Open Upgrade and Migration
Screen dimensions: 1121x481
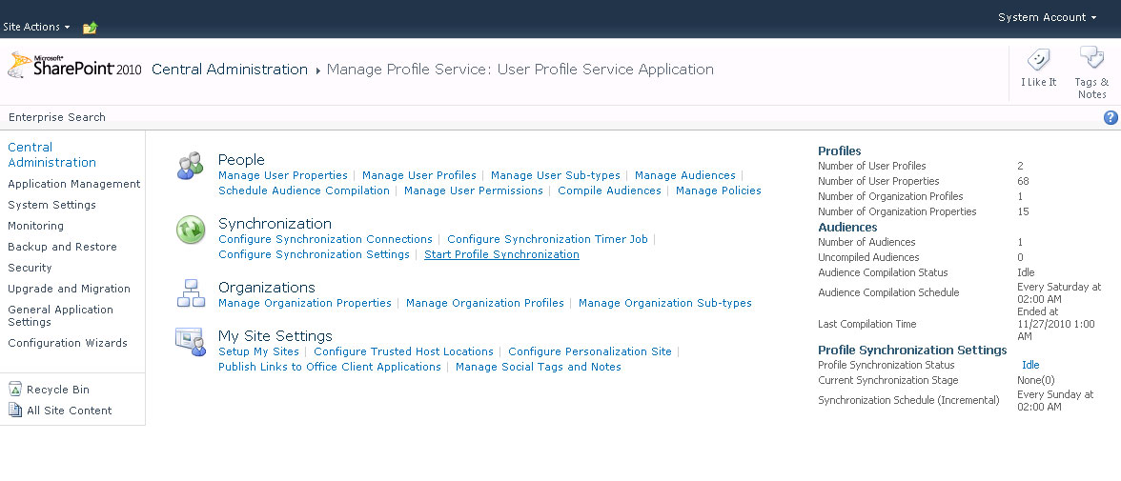pos(70,289)
